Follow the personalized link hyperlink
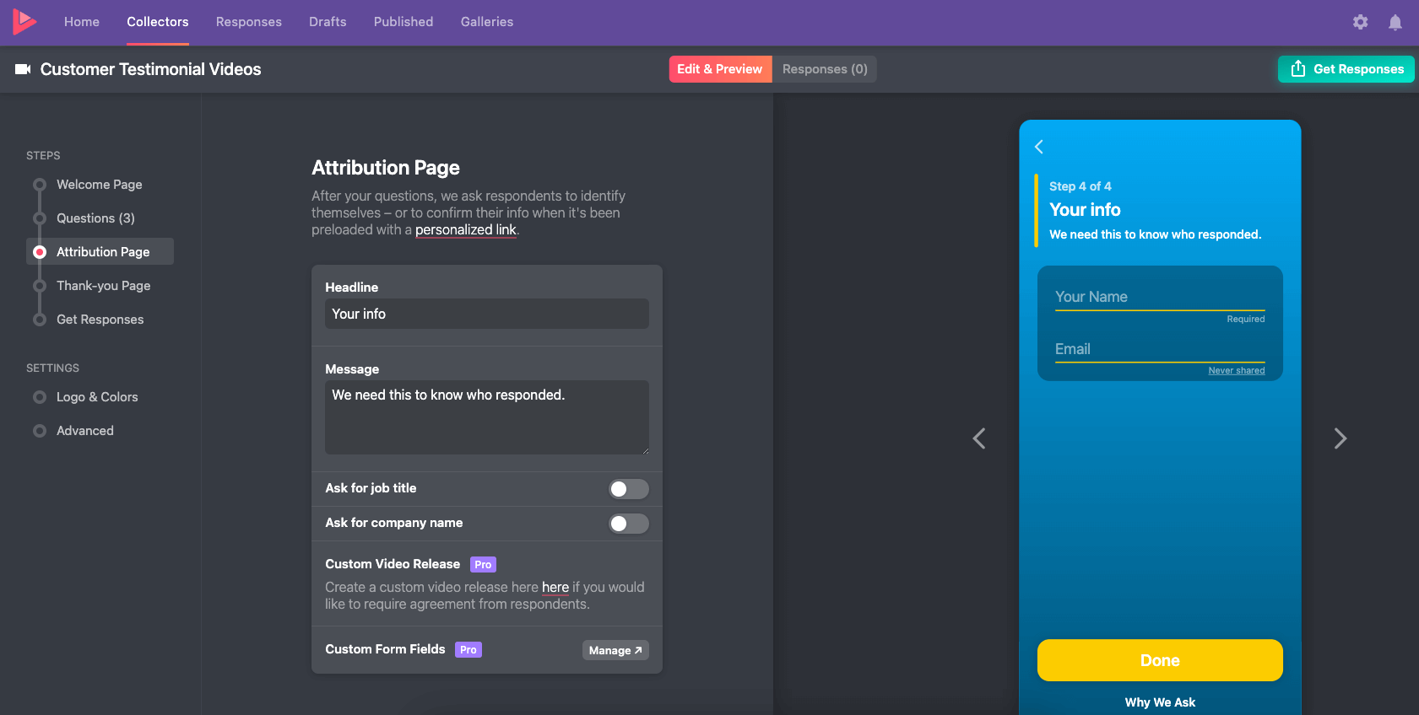 (x=465, y=230)
